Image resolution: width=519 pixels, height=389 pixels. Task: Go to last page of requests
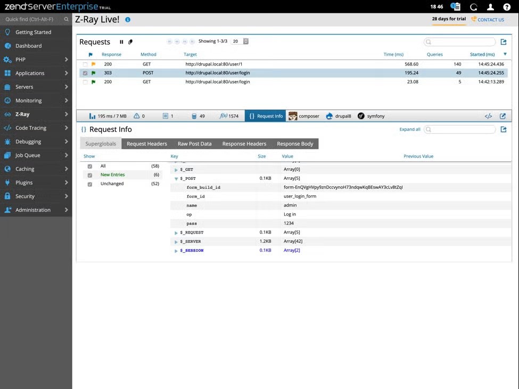click(x=192, y=42)
